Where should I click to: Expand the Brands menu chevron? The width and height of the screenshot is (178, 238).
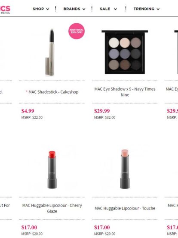[84, 9]
